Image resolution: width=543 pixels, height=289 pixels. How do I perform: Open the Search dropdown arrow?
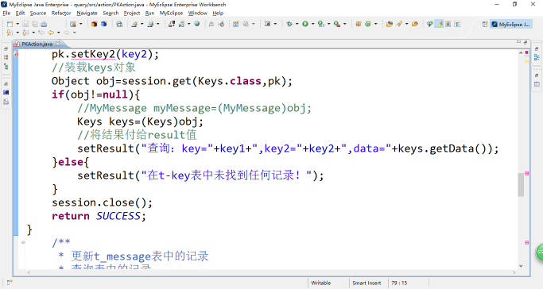pos(406,24)
